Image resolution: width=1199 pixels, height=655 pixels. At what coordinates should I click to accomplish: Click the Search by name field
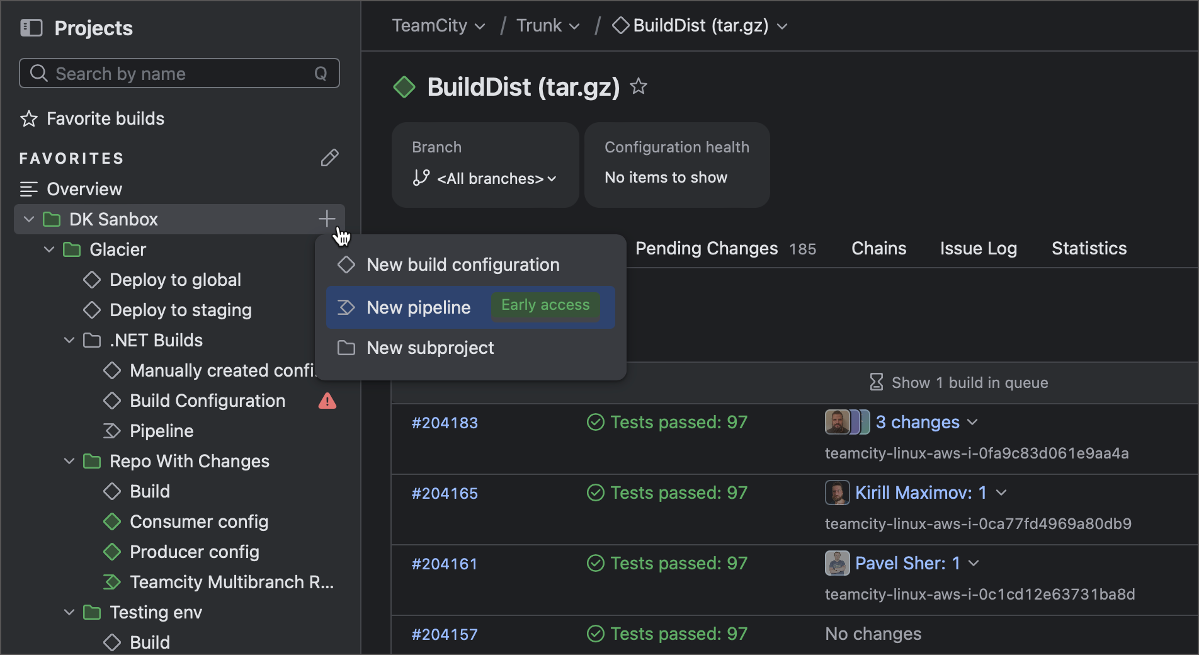coord(179,74)
